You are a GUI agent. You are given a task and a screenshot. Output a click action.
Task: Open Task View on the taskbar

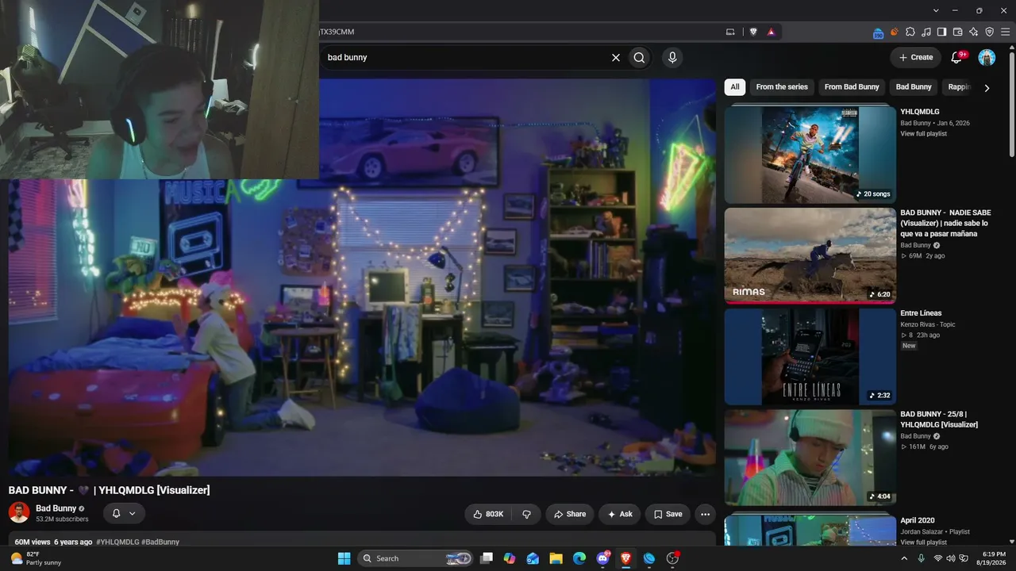487,558
